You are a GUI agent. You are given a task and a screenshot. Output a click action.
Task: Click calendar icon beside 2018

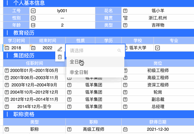pos(7,48)
